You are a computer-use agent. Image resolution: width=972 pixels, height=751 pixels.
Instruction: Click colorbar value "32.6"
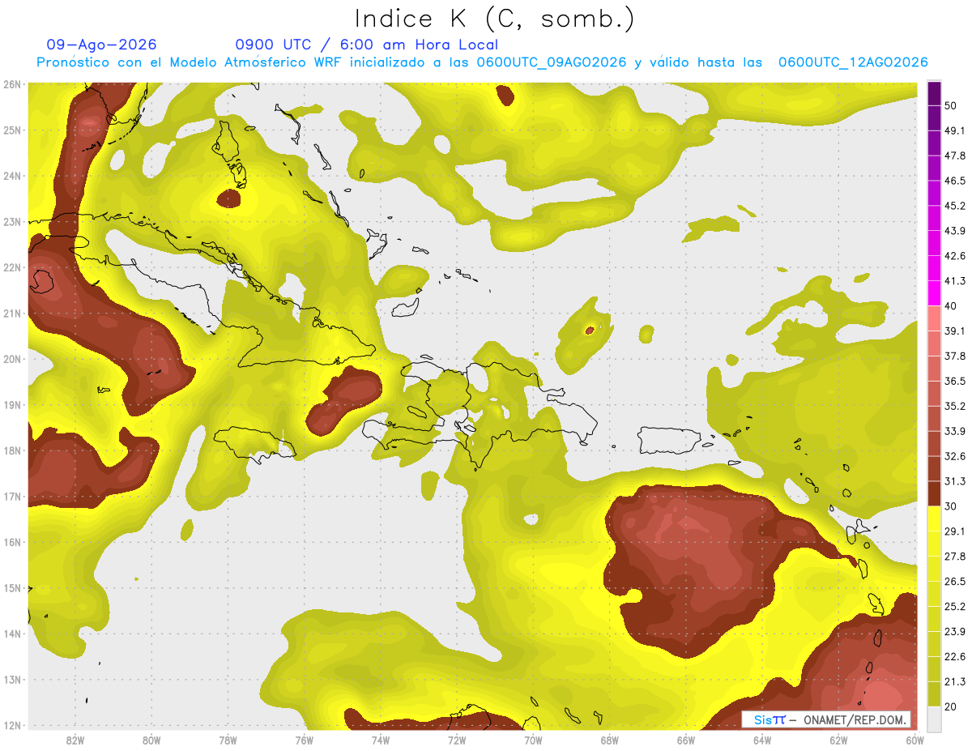pyautogui.click(x=955, y=456)
